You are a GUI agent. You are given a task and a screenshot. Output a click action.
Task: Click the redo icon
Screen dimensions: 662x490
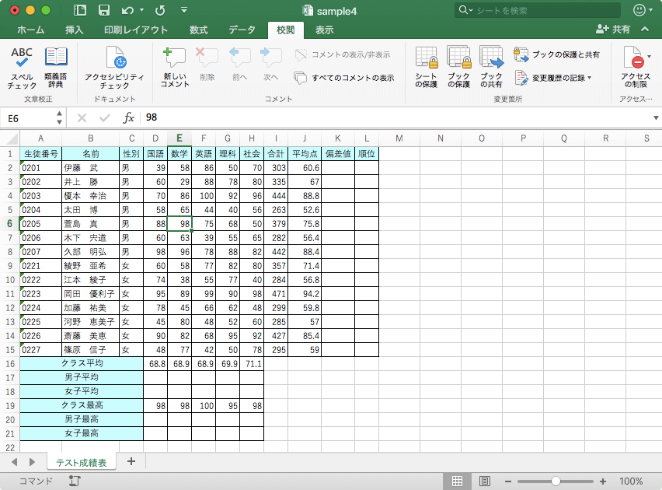click(x=160, y=10)
